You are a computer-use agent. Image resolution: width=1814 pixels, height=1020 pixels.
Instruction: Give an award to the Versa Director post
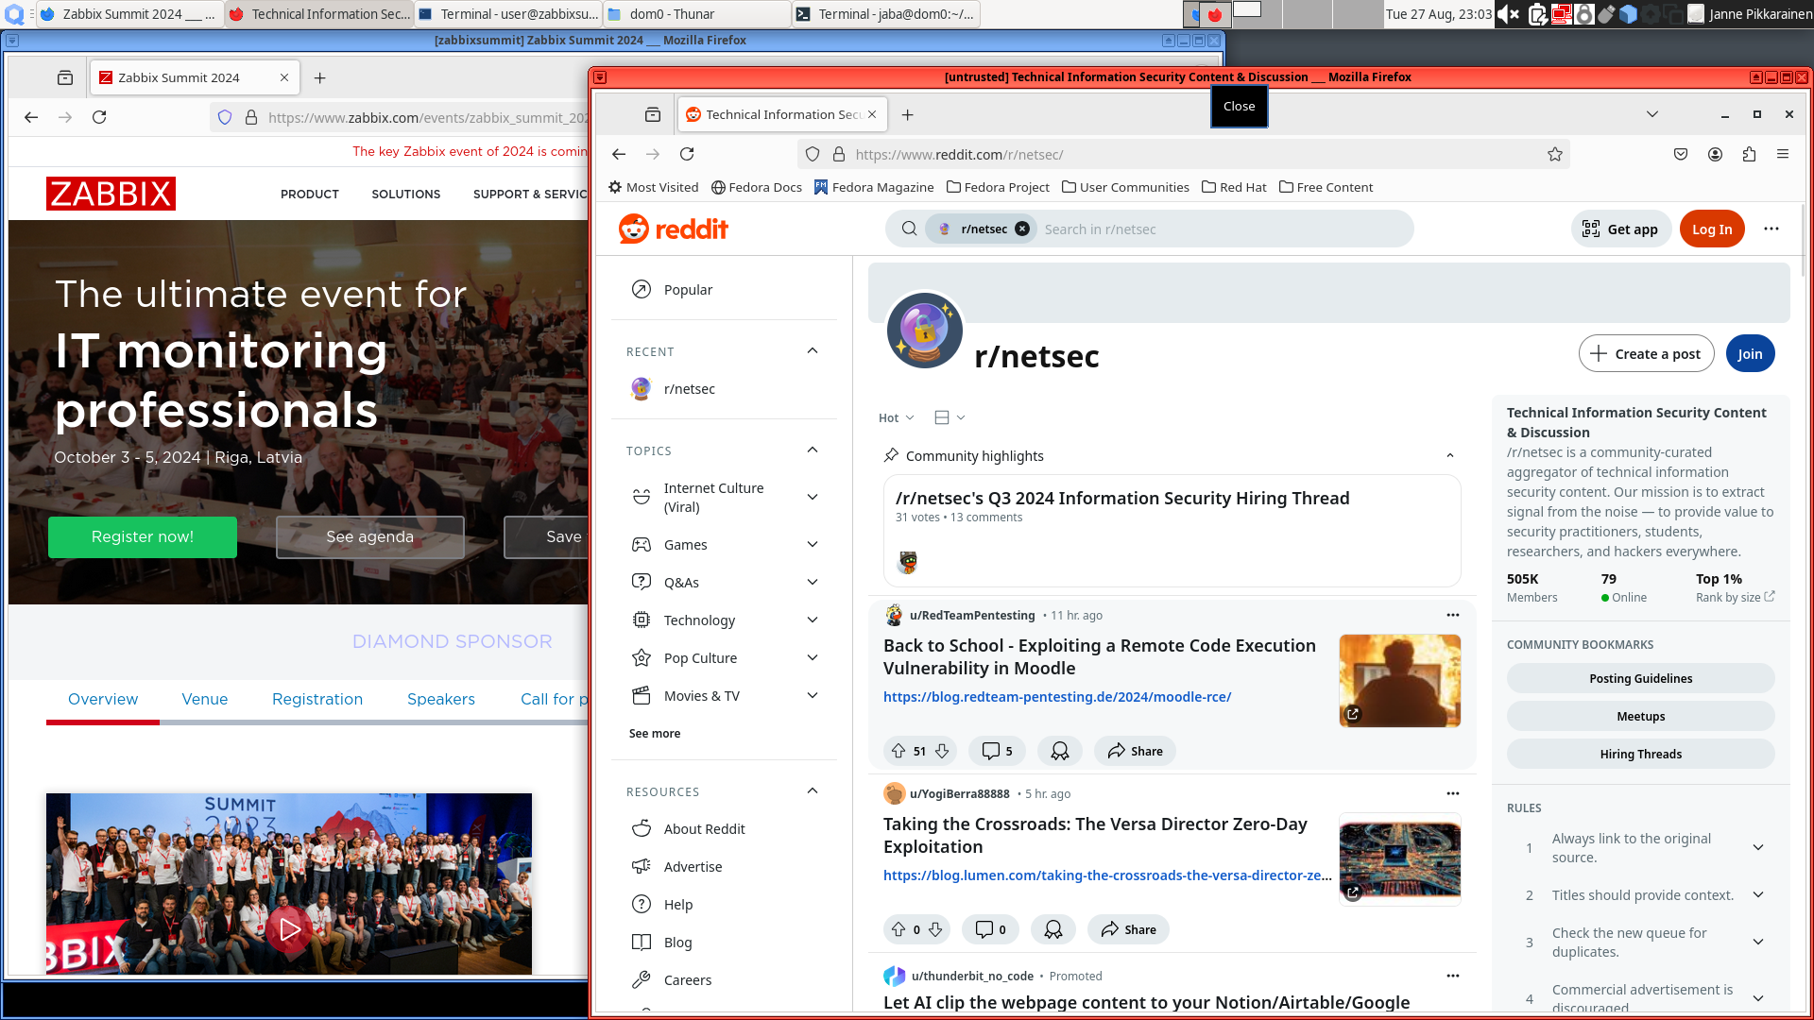(1052, 928)
